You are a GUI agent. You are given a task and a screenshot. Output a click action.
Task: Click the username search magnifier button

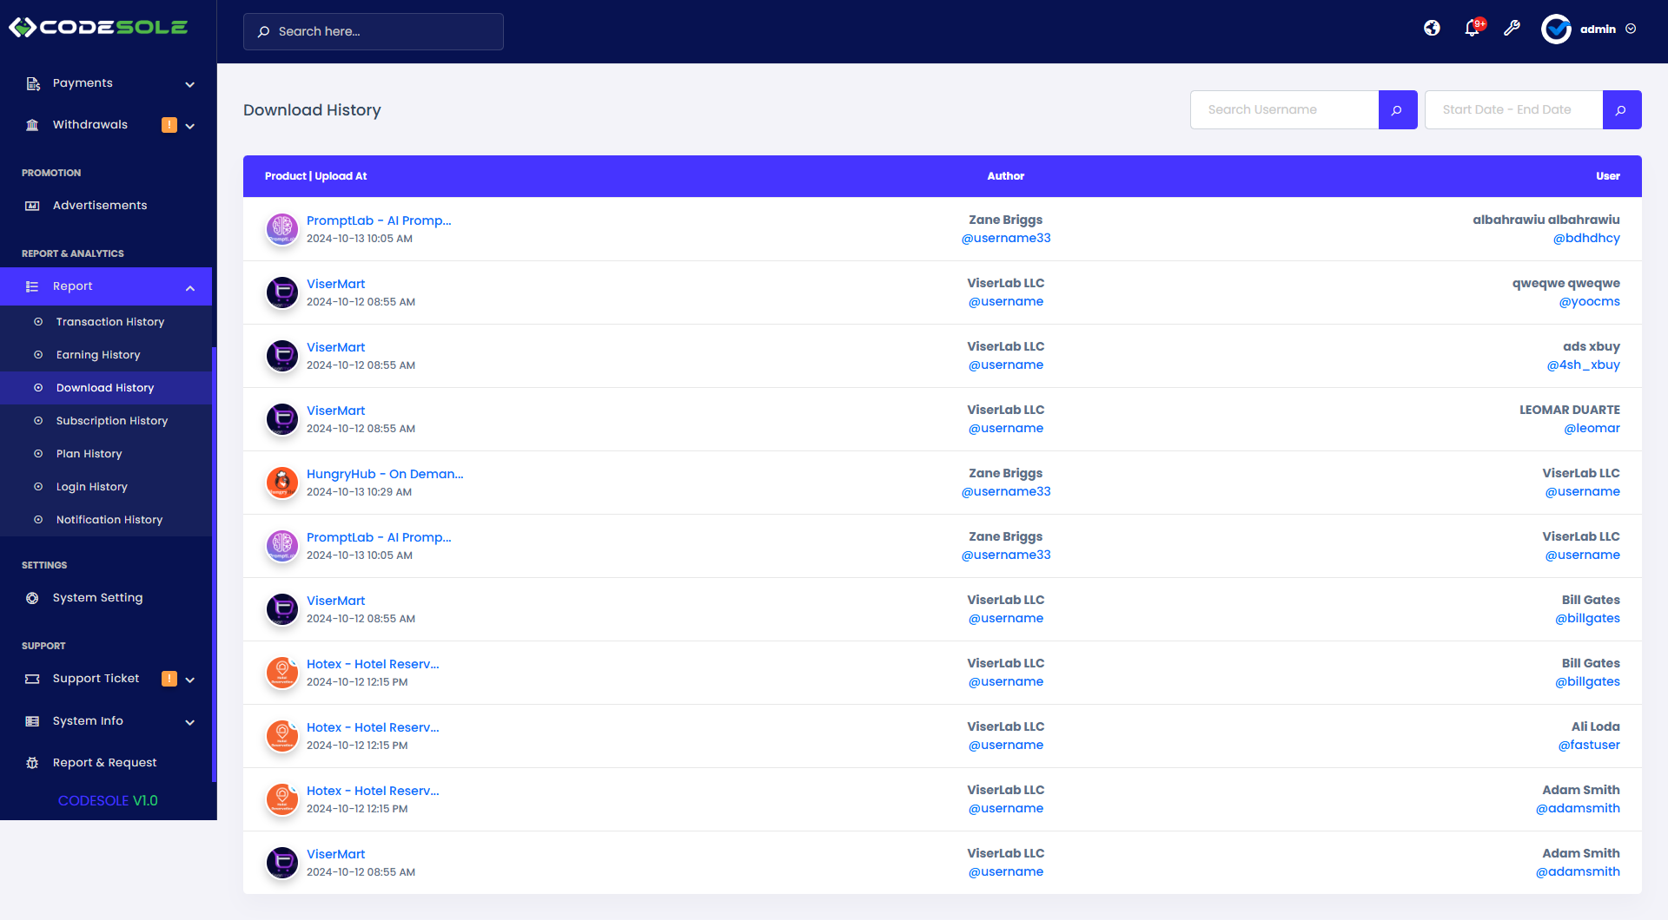click(1398, 110)
